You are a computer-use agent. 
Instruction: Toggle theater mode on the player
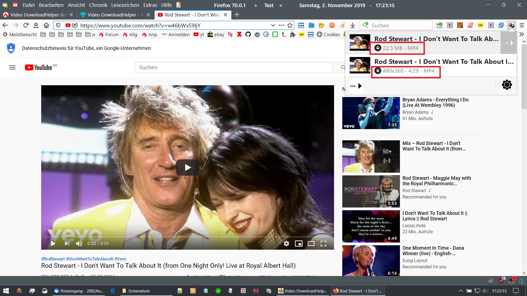[311, 243]
